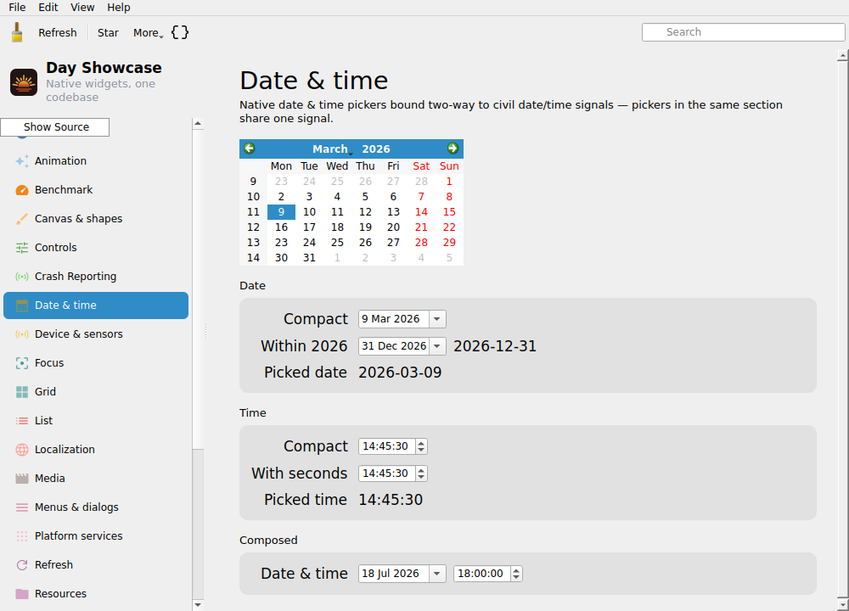Click Refresh in the toolbar
This screenshot has width=849, height=611.
[x=58, y=32]
